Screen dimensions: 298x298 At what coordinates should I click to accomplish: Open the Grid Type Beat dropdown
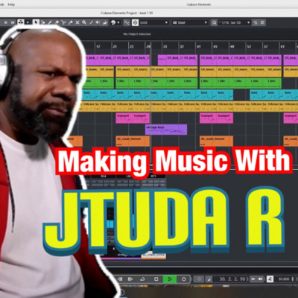[190, 22]
